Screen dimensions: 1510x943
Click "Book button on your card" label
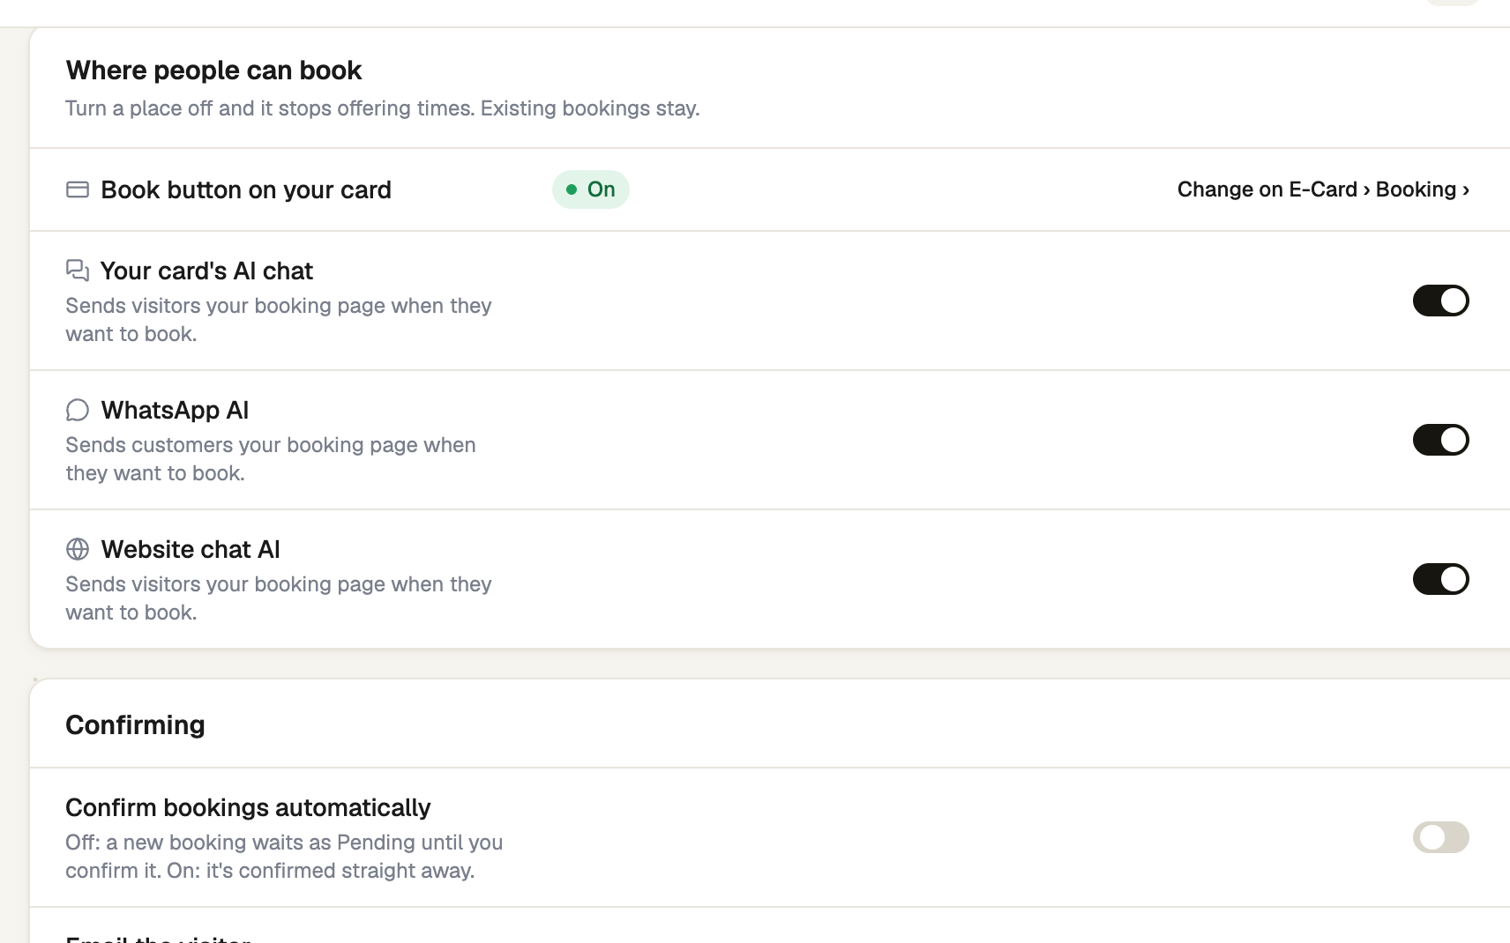coord(246,189)
